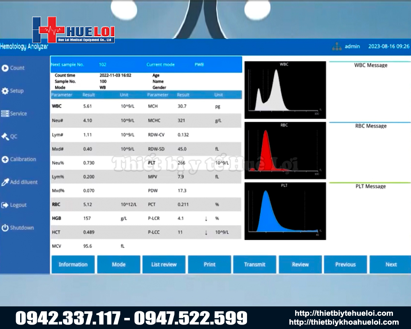Open the Information button
The height and width of the screenshot is (329, 411).
pos(73,264)
